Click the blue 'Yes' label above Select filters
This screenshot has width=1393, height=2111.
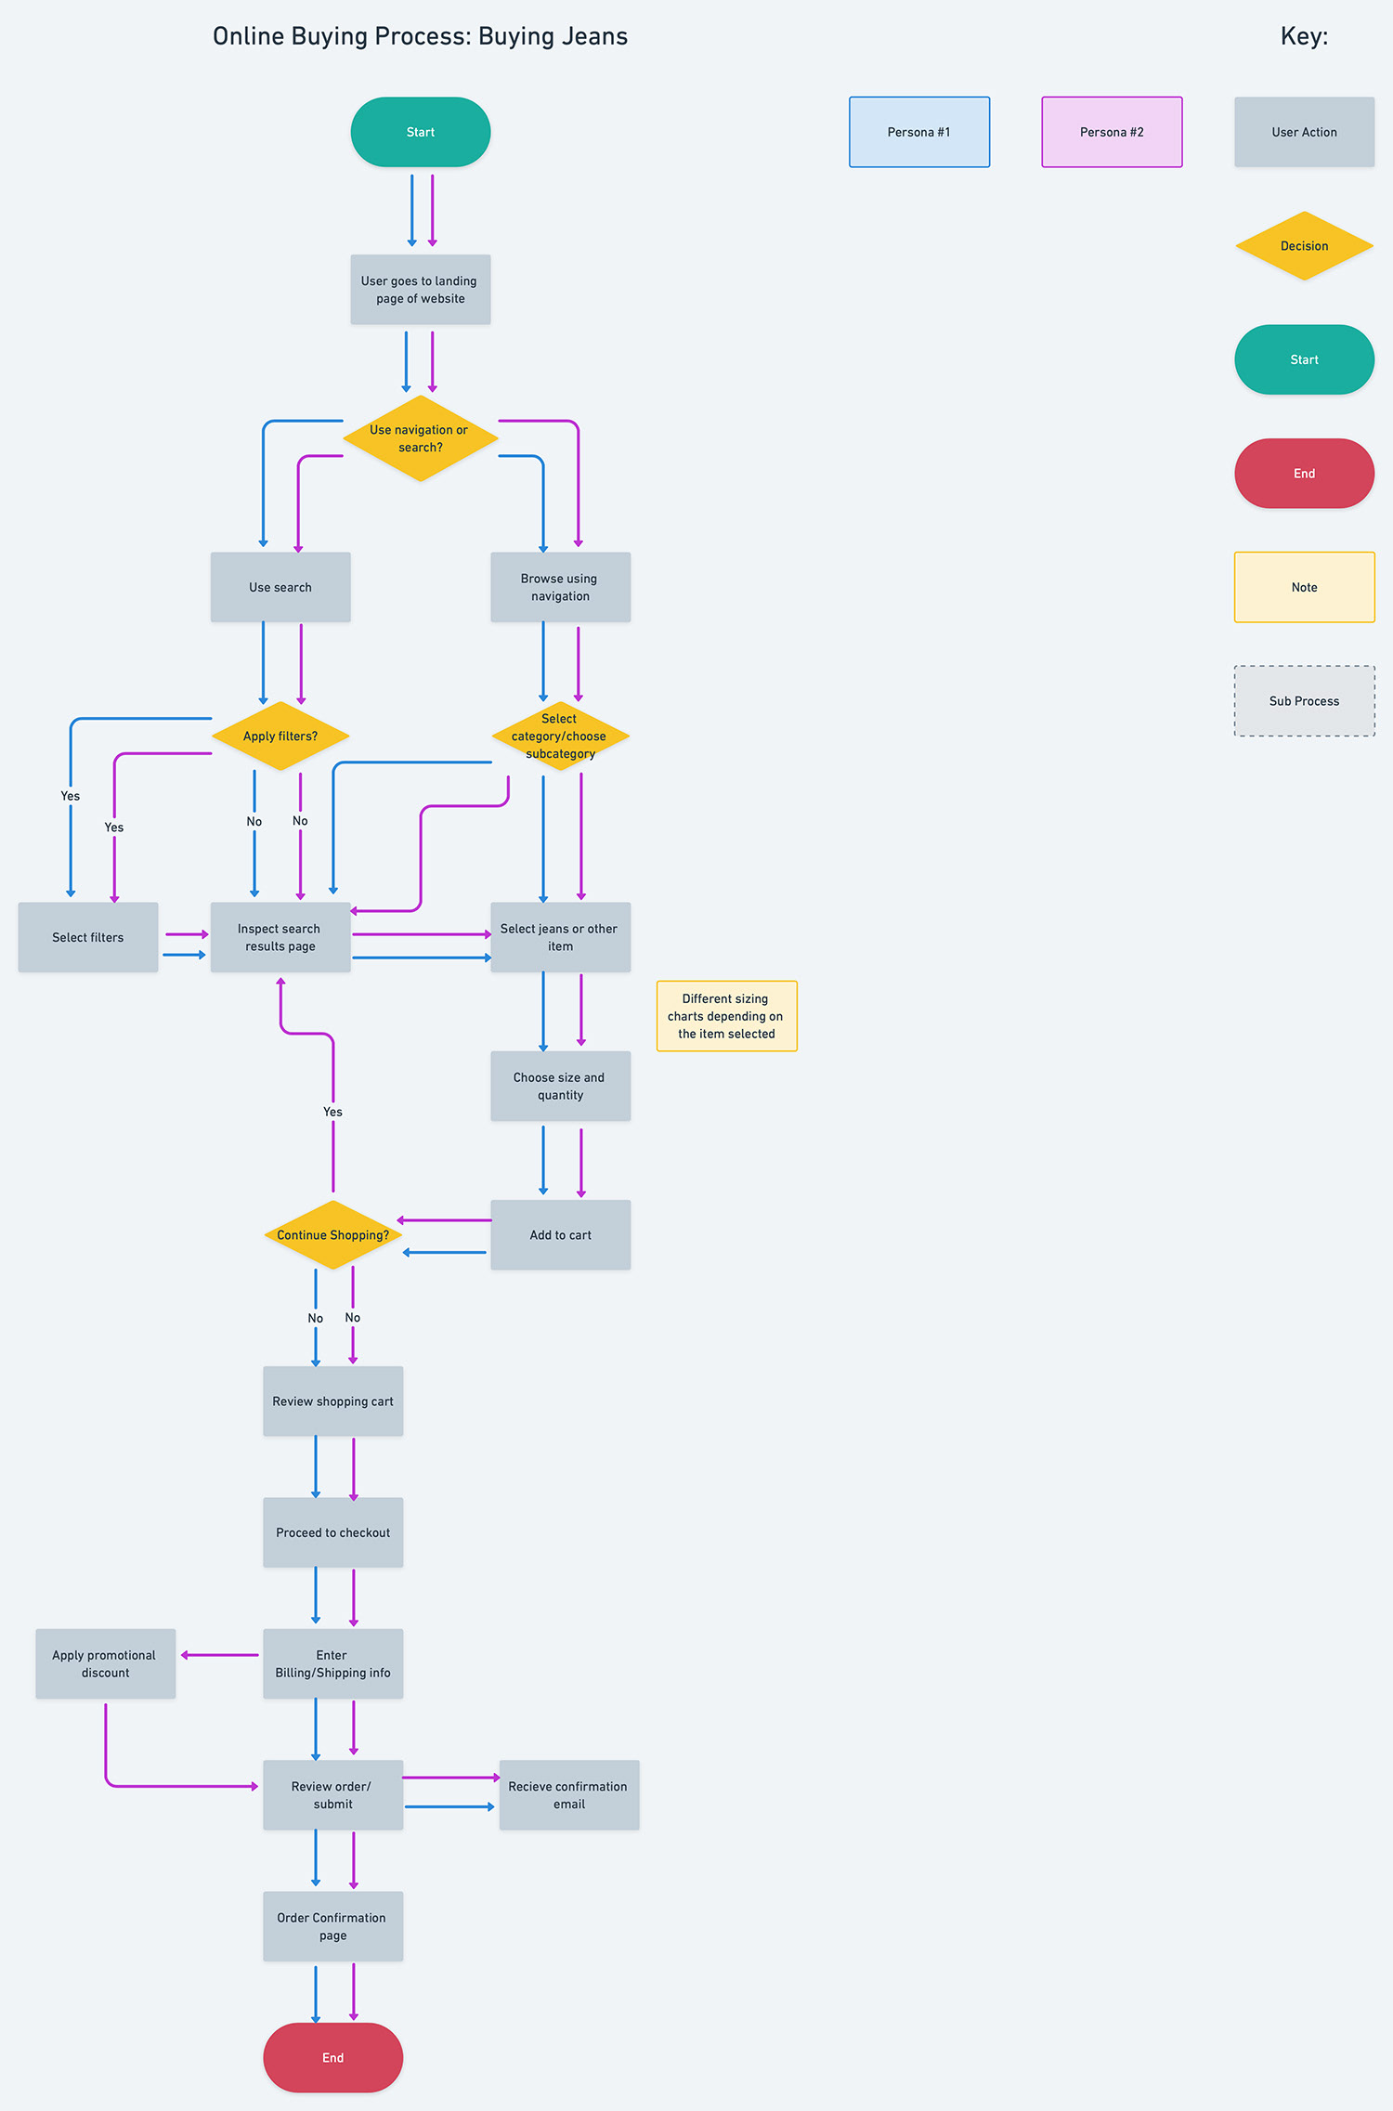(71, 796)
